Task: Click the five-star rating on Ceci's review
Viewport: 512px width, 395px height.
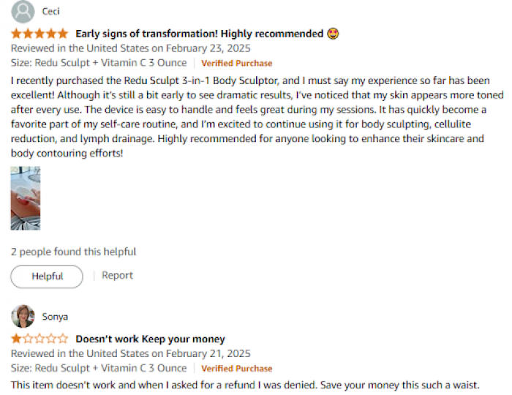Action: 39,34
